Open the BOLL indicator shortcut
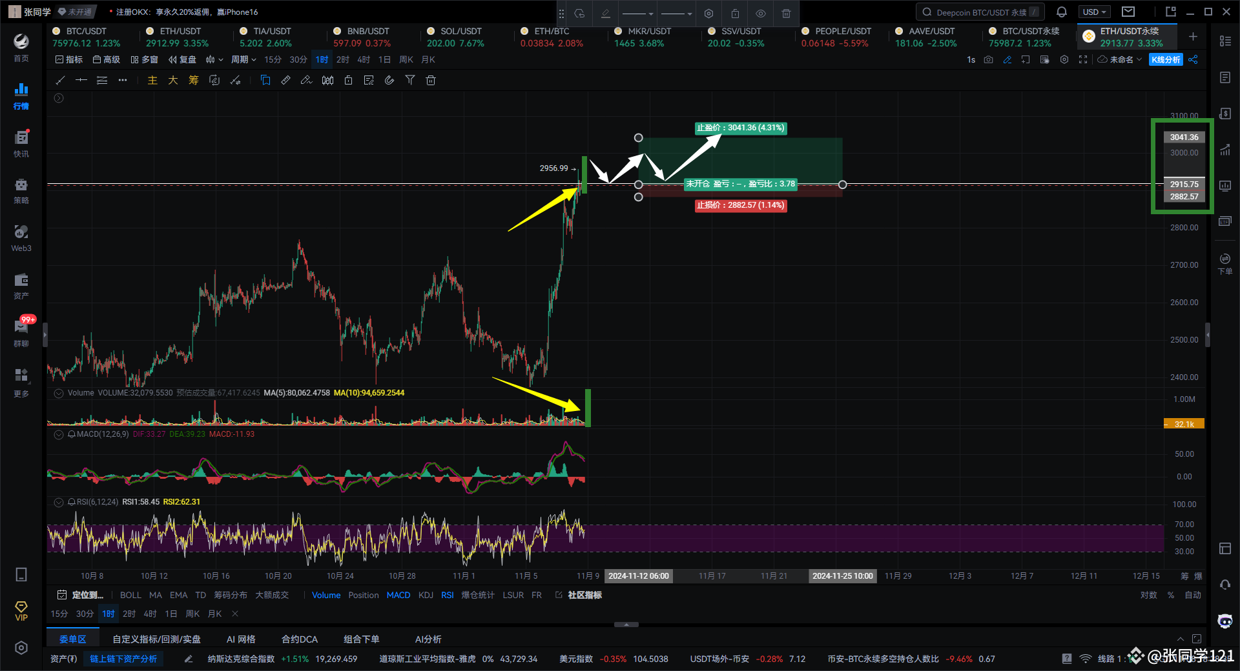Viewport: 1240px width, 671px height. 130,595
